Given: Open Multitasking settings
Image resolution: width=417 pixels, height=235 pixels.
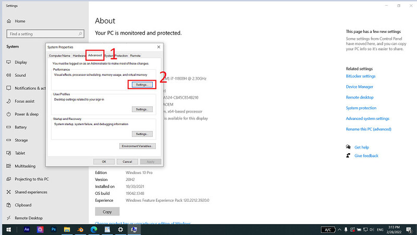Looking at the screenshot, I should [21, 166].
